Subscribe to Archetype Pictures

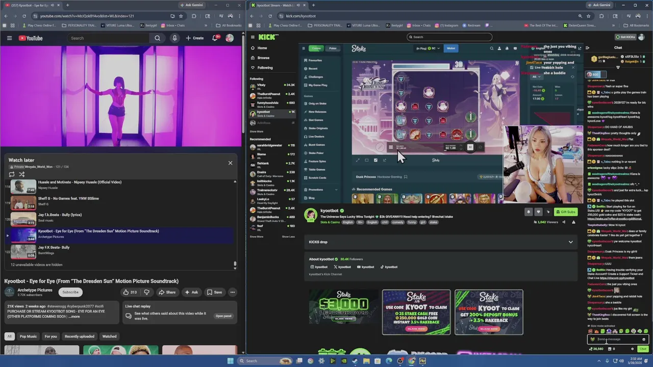(70, 292)
